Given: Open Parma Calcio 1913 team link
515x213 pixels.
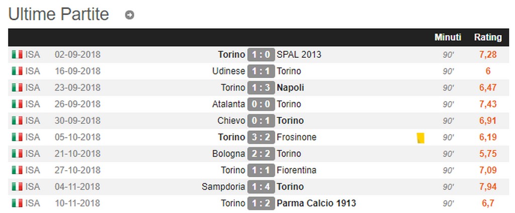Looking at the screenshot, I should pyautogui.click(x=316, y=203).
